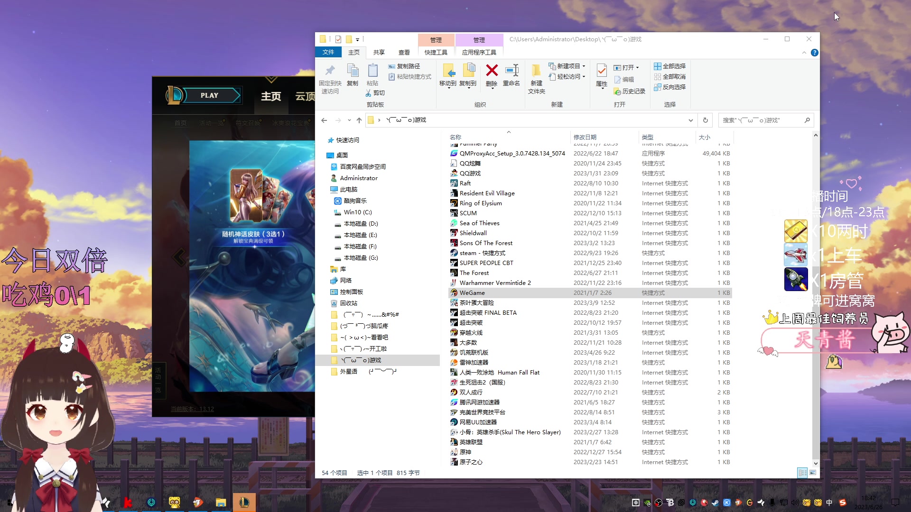911x512 pixels.
Task: Open the Copy To (复制到) menu
Action: (x=468, y=76)
